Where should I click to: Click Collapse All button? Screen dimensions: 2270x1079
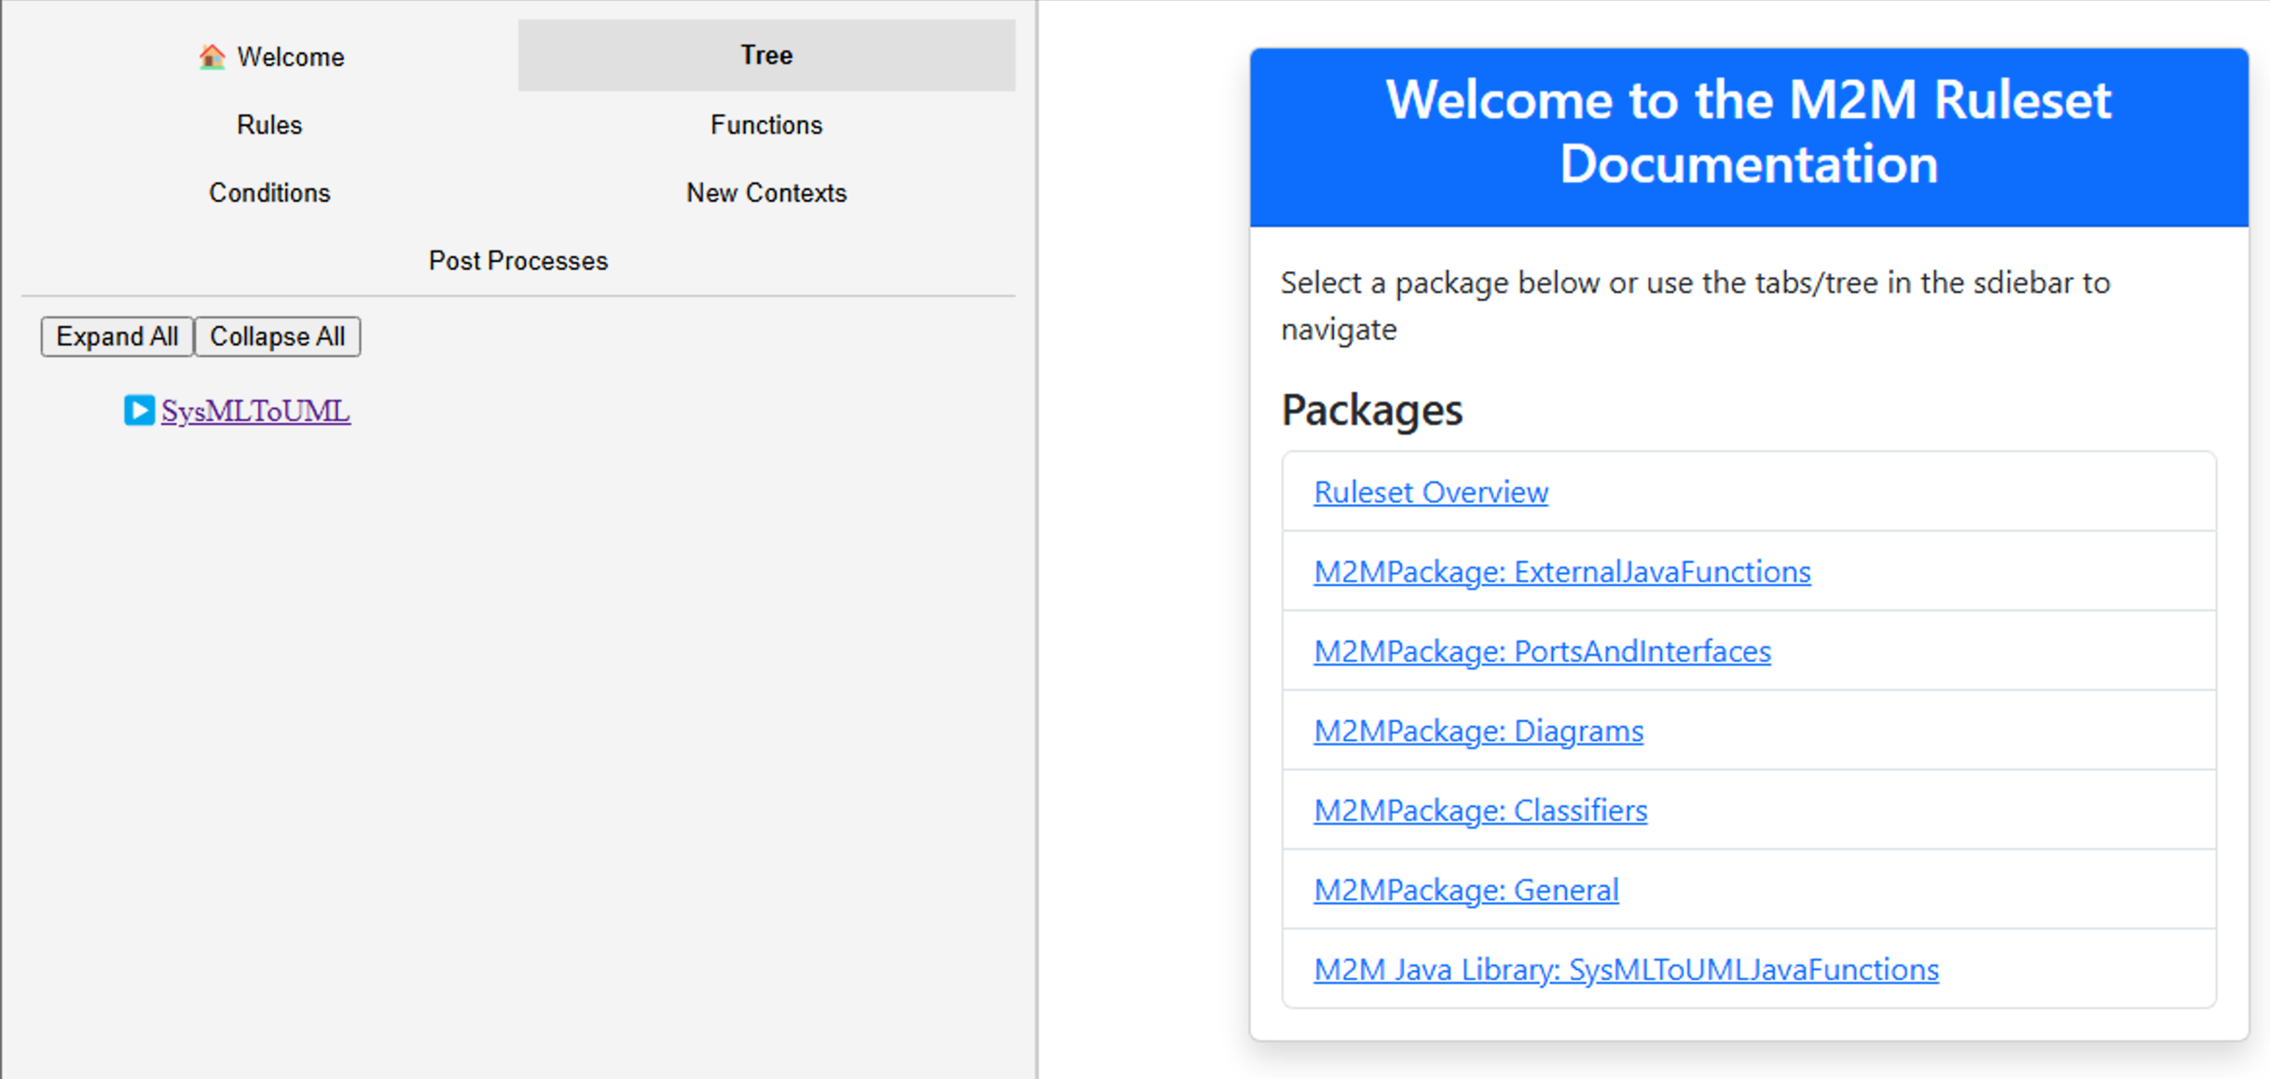(x=278, y=337)
